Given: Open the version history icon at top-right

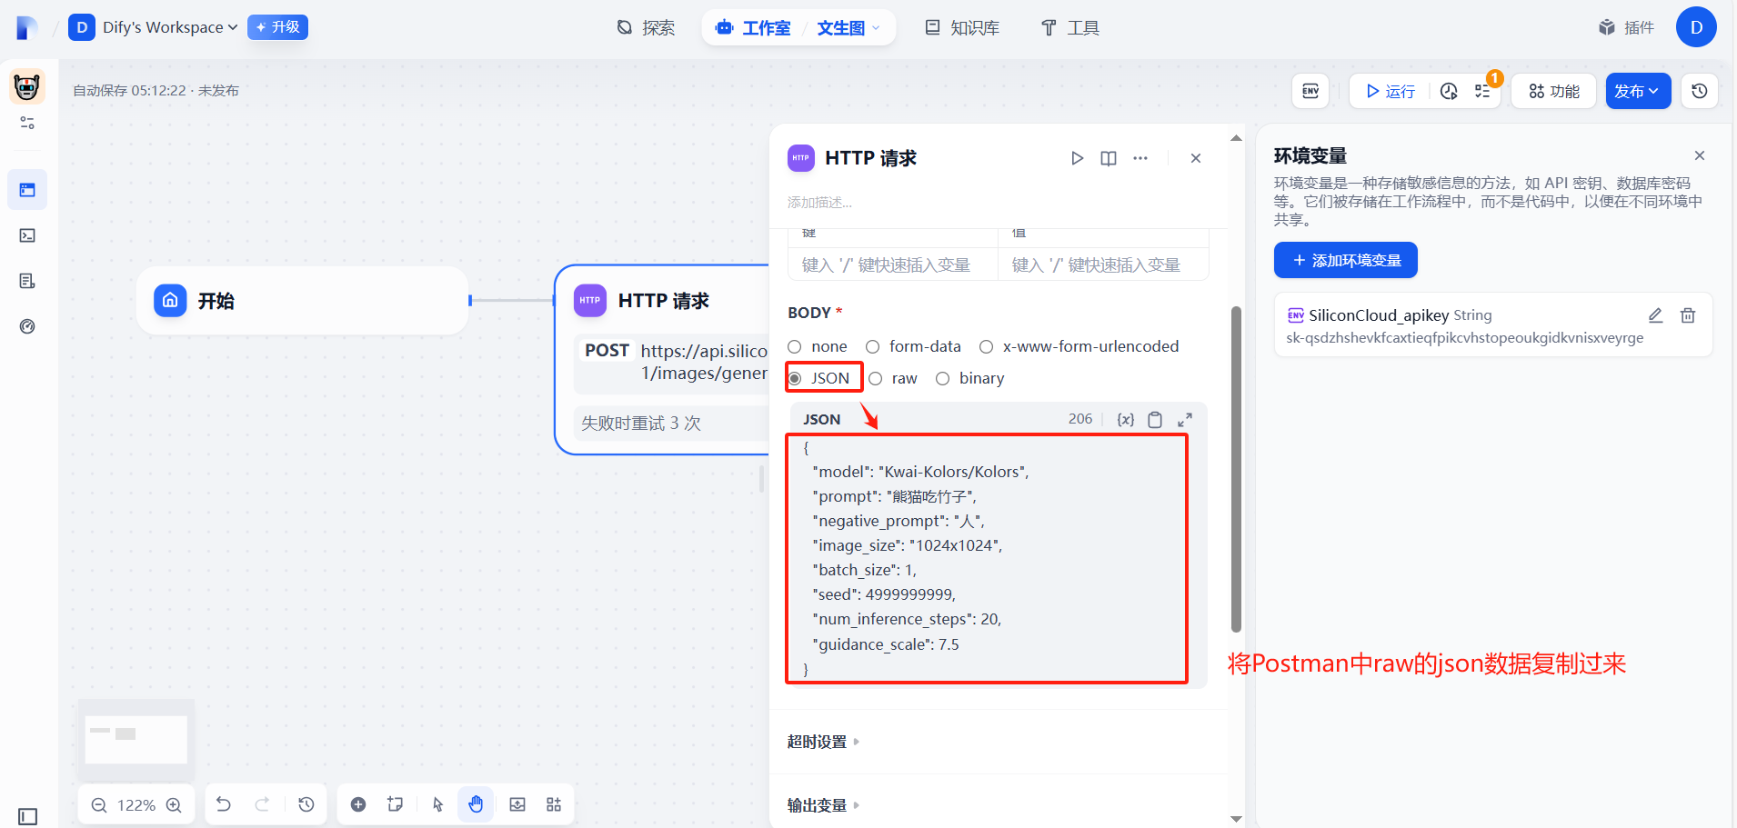Looking at the screenshot, I should [x=1700, y=91].
